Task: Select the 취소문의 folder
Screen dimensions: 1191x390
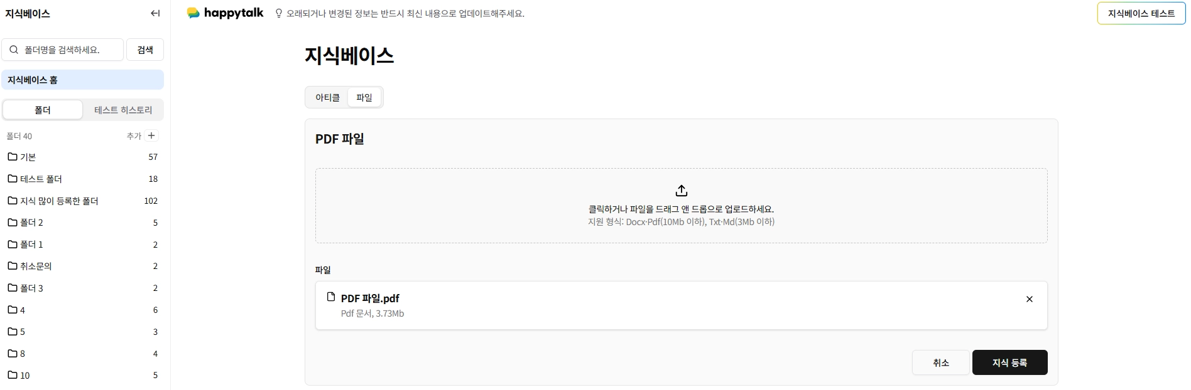Action: (82, 266)
